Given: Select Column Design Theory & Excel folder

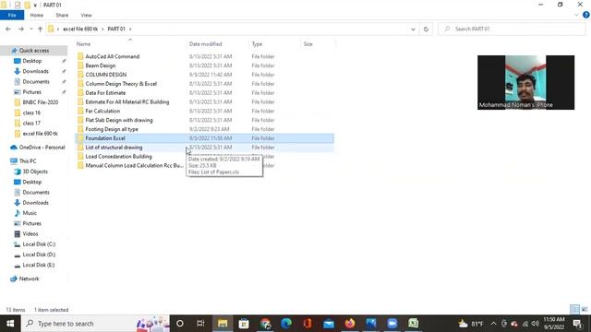Looking at the screenshot, I should (121, 84).
